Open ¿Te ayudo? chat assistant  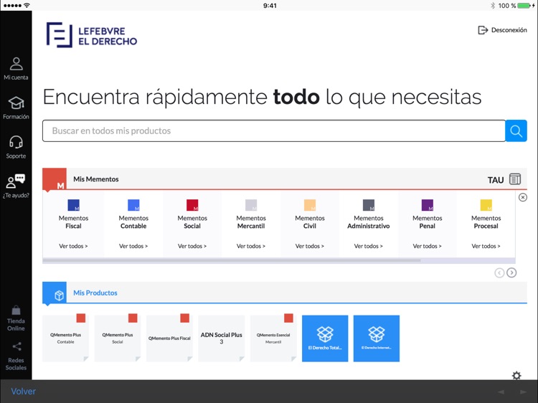click(x=16, y=186)
